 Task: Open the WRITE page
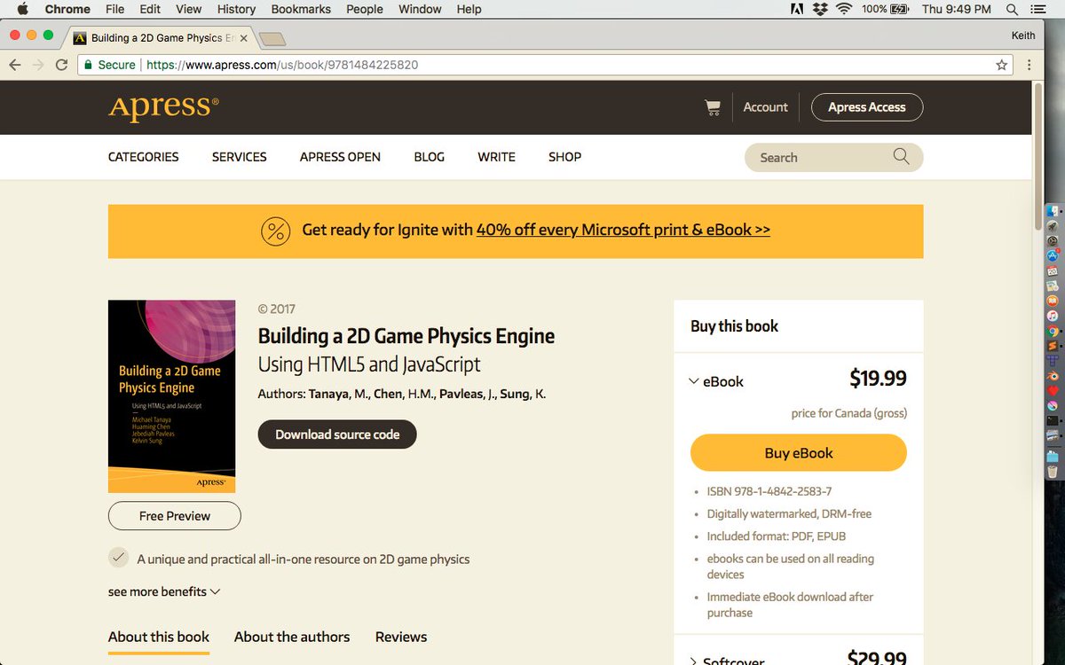497,157
